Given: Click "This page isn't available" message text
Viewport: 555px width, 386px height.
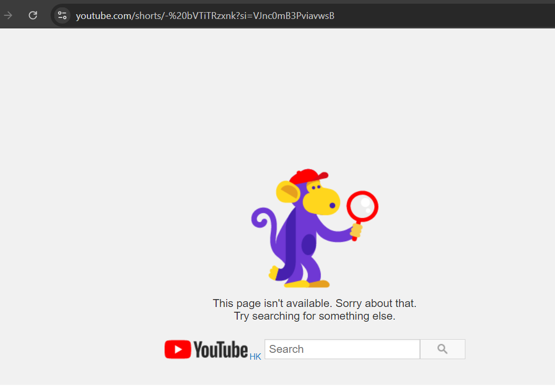Looking at the screenshot, I should pos(314,303).
